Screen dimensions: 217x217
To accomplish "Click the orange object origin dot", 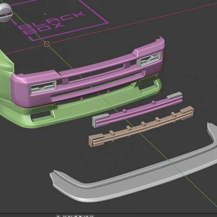I will (x=45, y=14).
